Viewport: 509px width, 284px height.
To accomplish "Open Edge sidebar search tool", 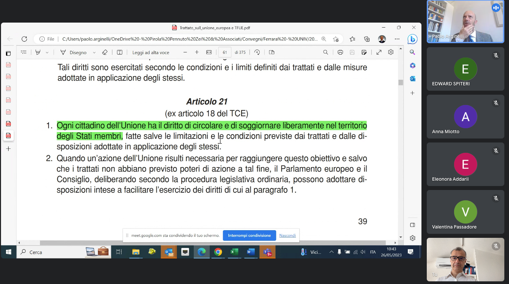I will click(412, 52).
